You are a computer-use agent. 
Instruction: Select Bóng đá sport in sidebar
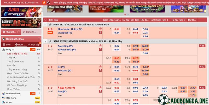tap(10, 49)
